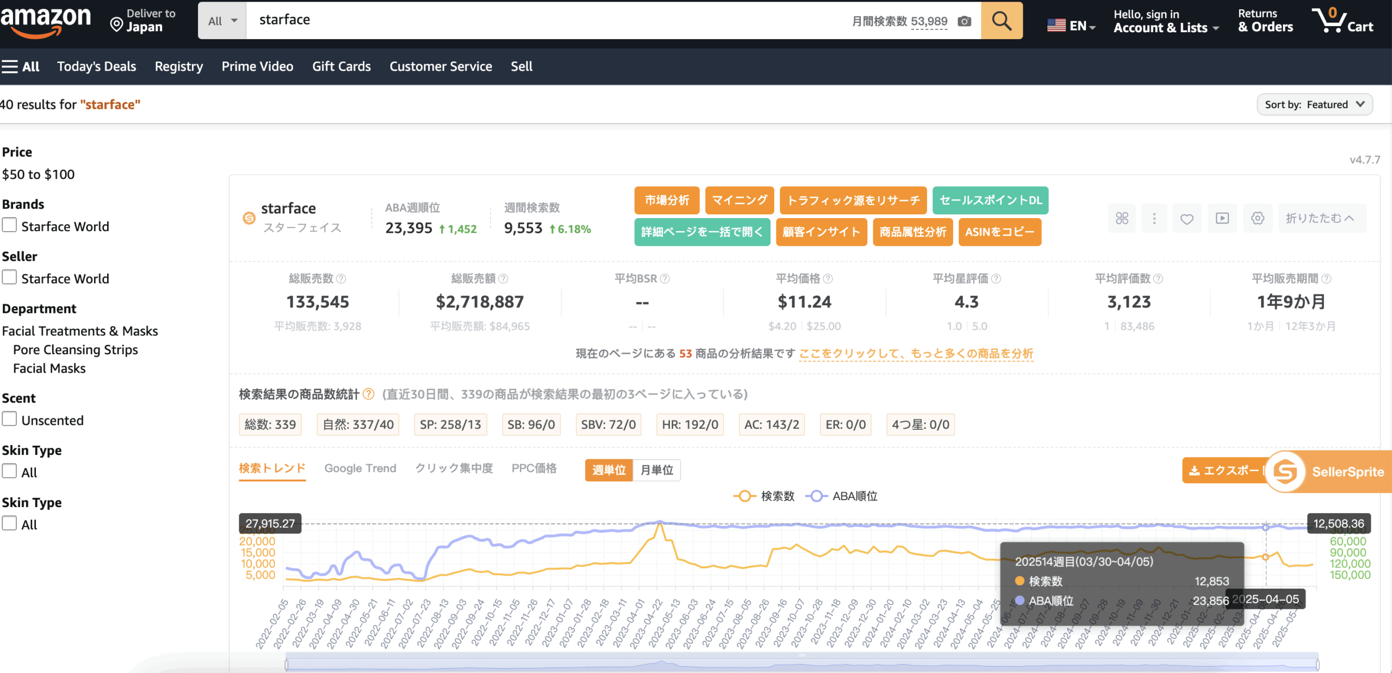Check All under second Skin Type
The width and height of the screenshot is (1392, 673).
(9, 523)
